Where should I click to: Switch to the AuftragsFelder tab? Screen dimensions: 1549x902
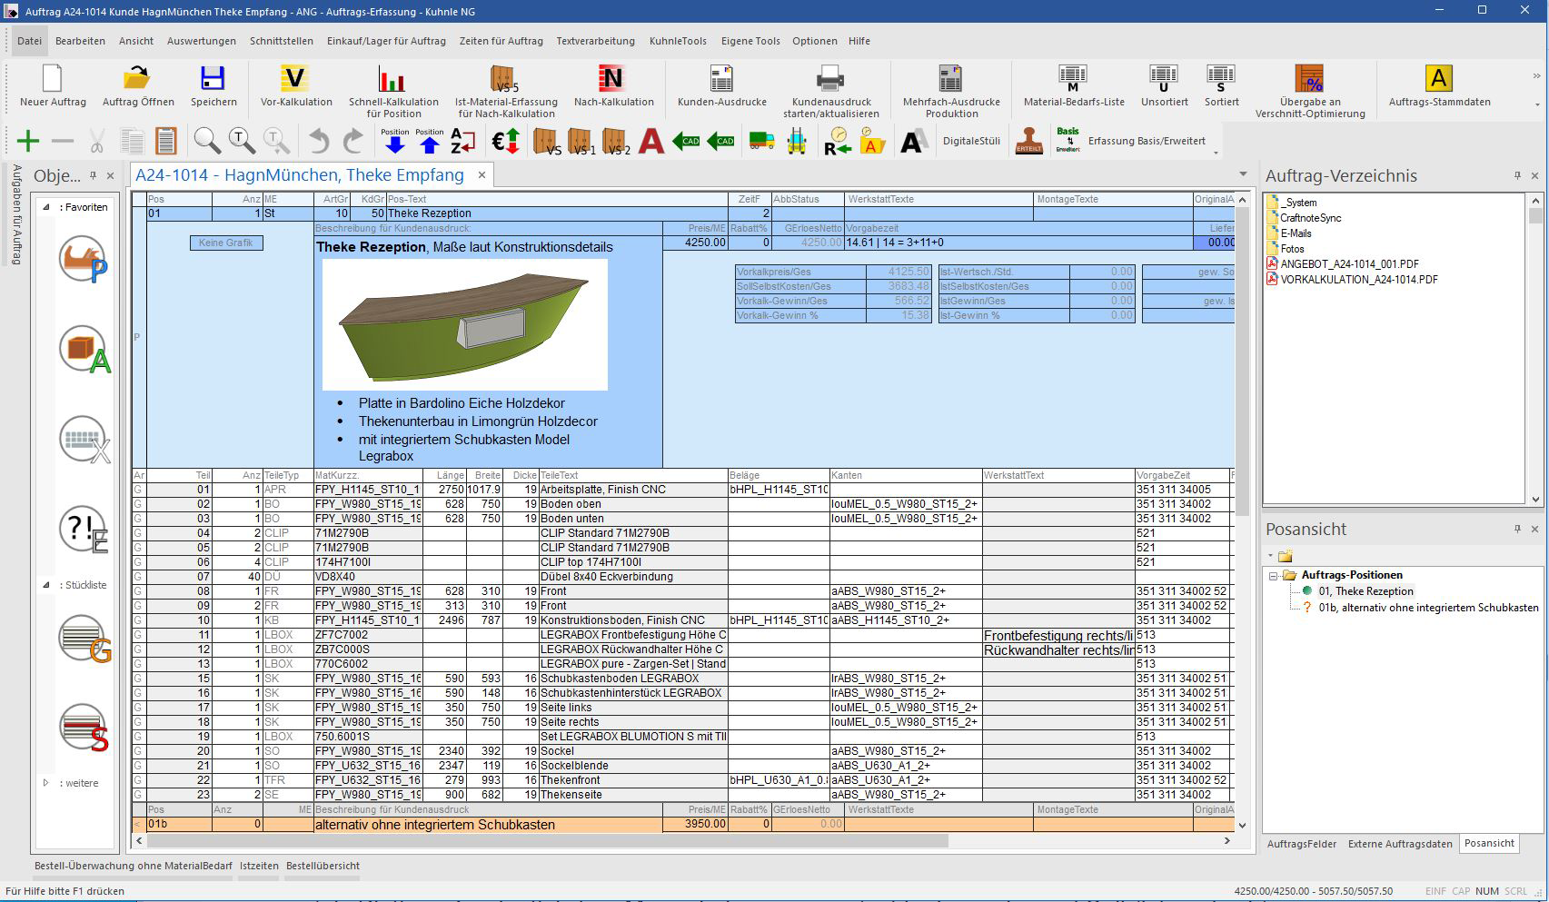click(1301, 844)
